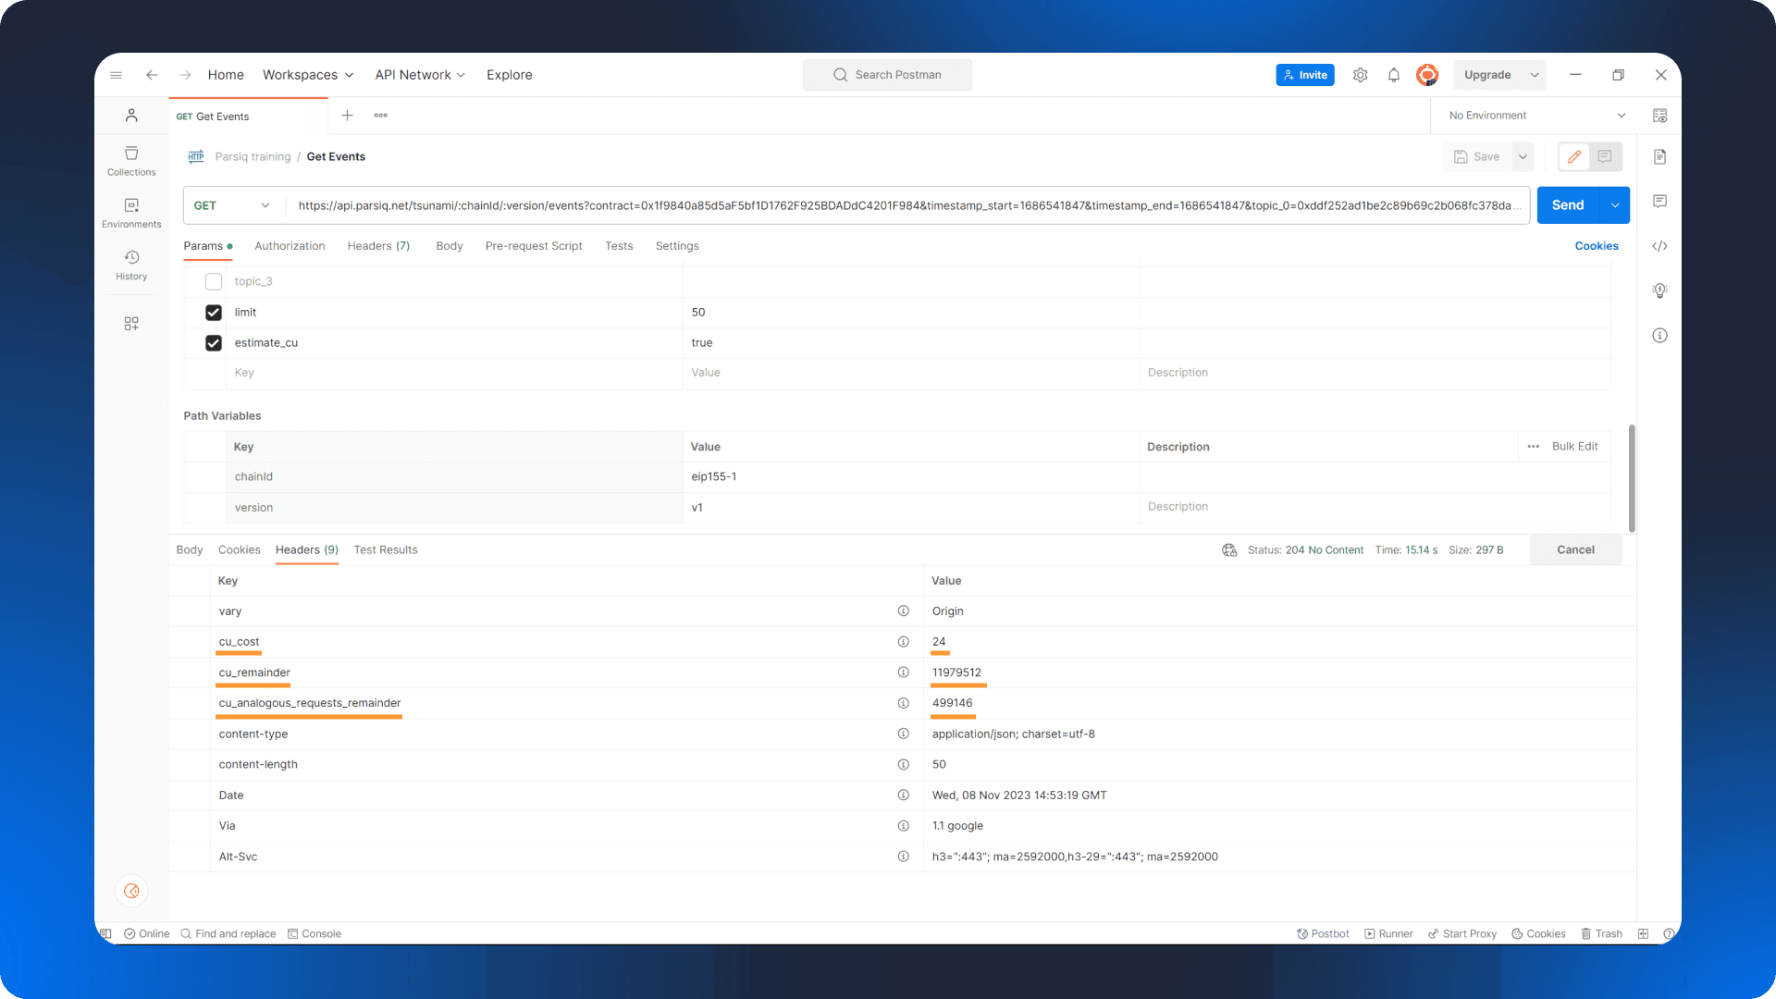Go back with the left arrow

tap(152, 75)
